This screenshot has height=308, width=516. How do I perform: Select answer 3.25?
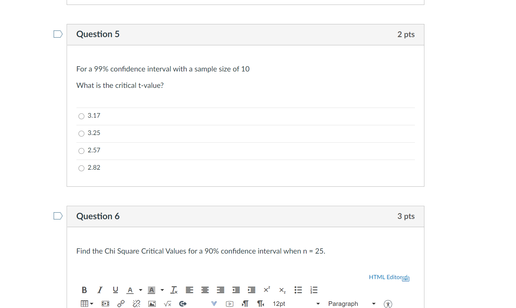tap(81, 133)
